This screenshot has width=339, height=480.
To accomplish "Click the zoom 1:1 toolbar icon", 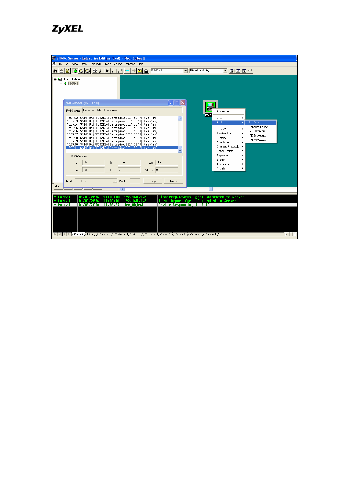I will [x=107, y=71].
